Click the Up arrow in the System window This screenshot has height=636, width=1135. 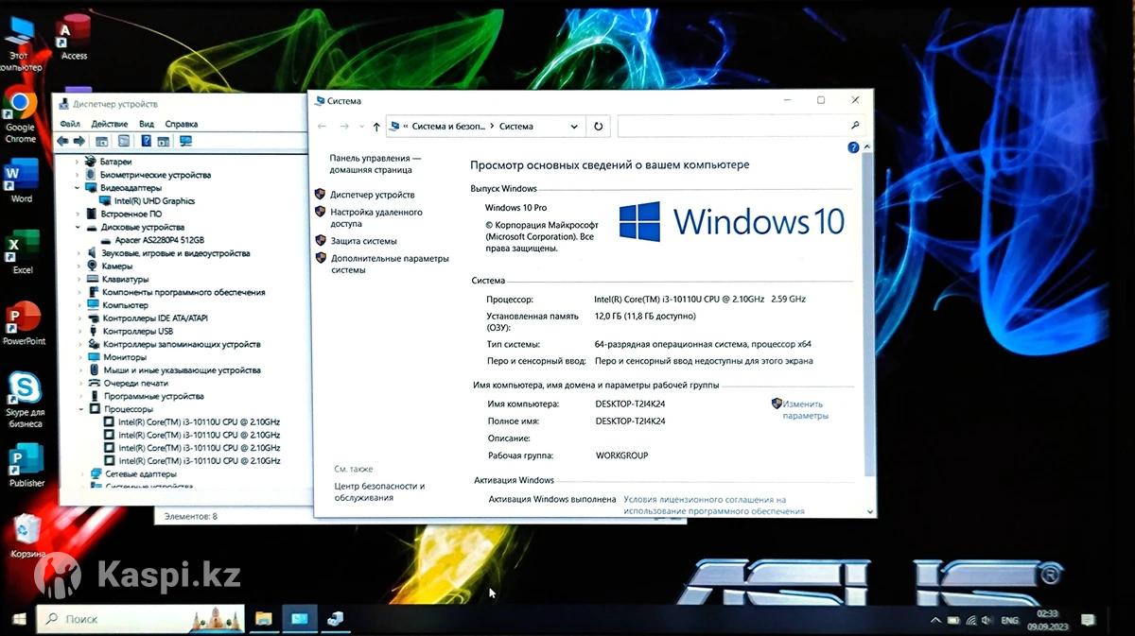pyautogui.click(x=376, y=127)
